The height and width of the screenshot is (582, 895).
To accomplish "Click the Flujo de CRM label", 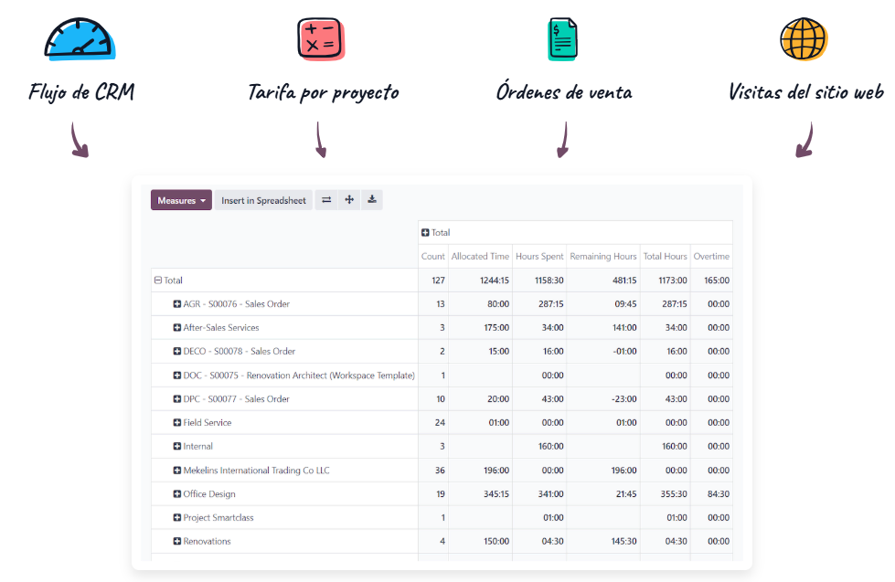I will (x=82, y=92).
